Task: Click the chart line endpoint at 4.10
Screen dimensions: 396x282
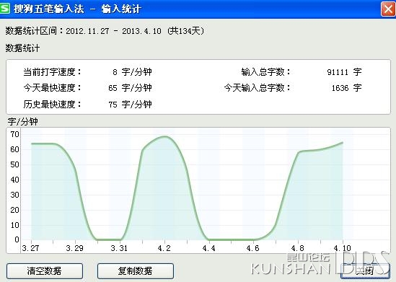Action: point(343,143)
